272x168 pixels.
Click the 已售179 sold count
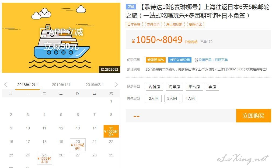pyautogui.click(x=206, y=42)
